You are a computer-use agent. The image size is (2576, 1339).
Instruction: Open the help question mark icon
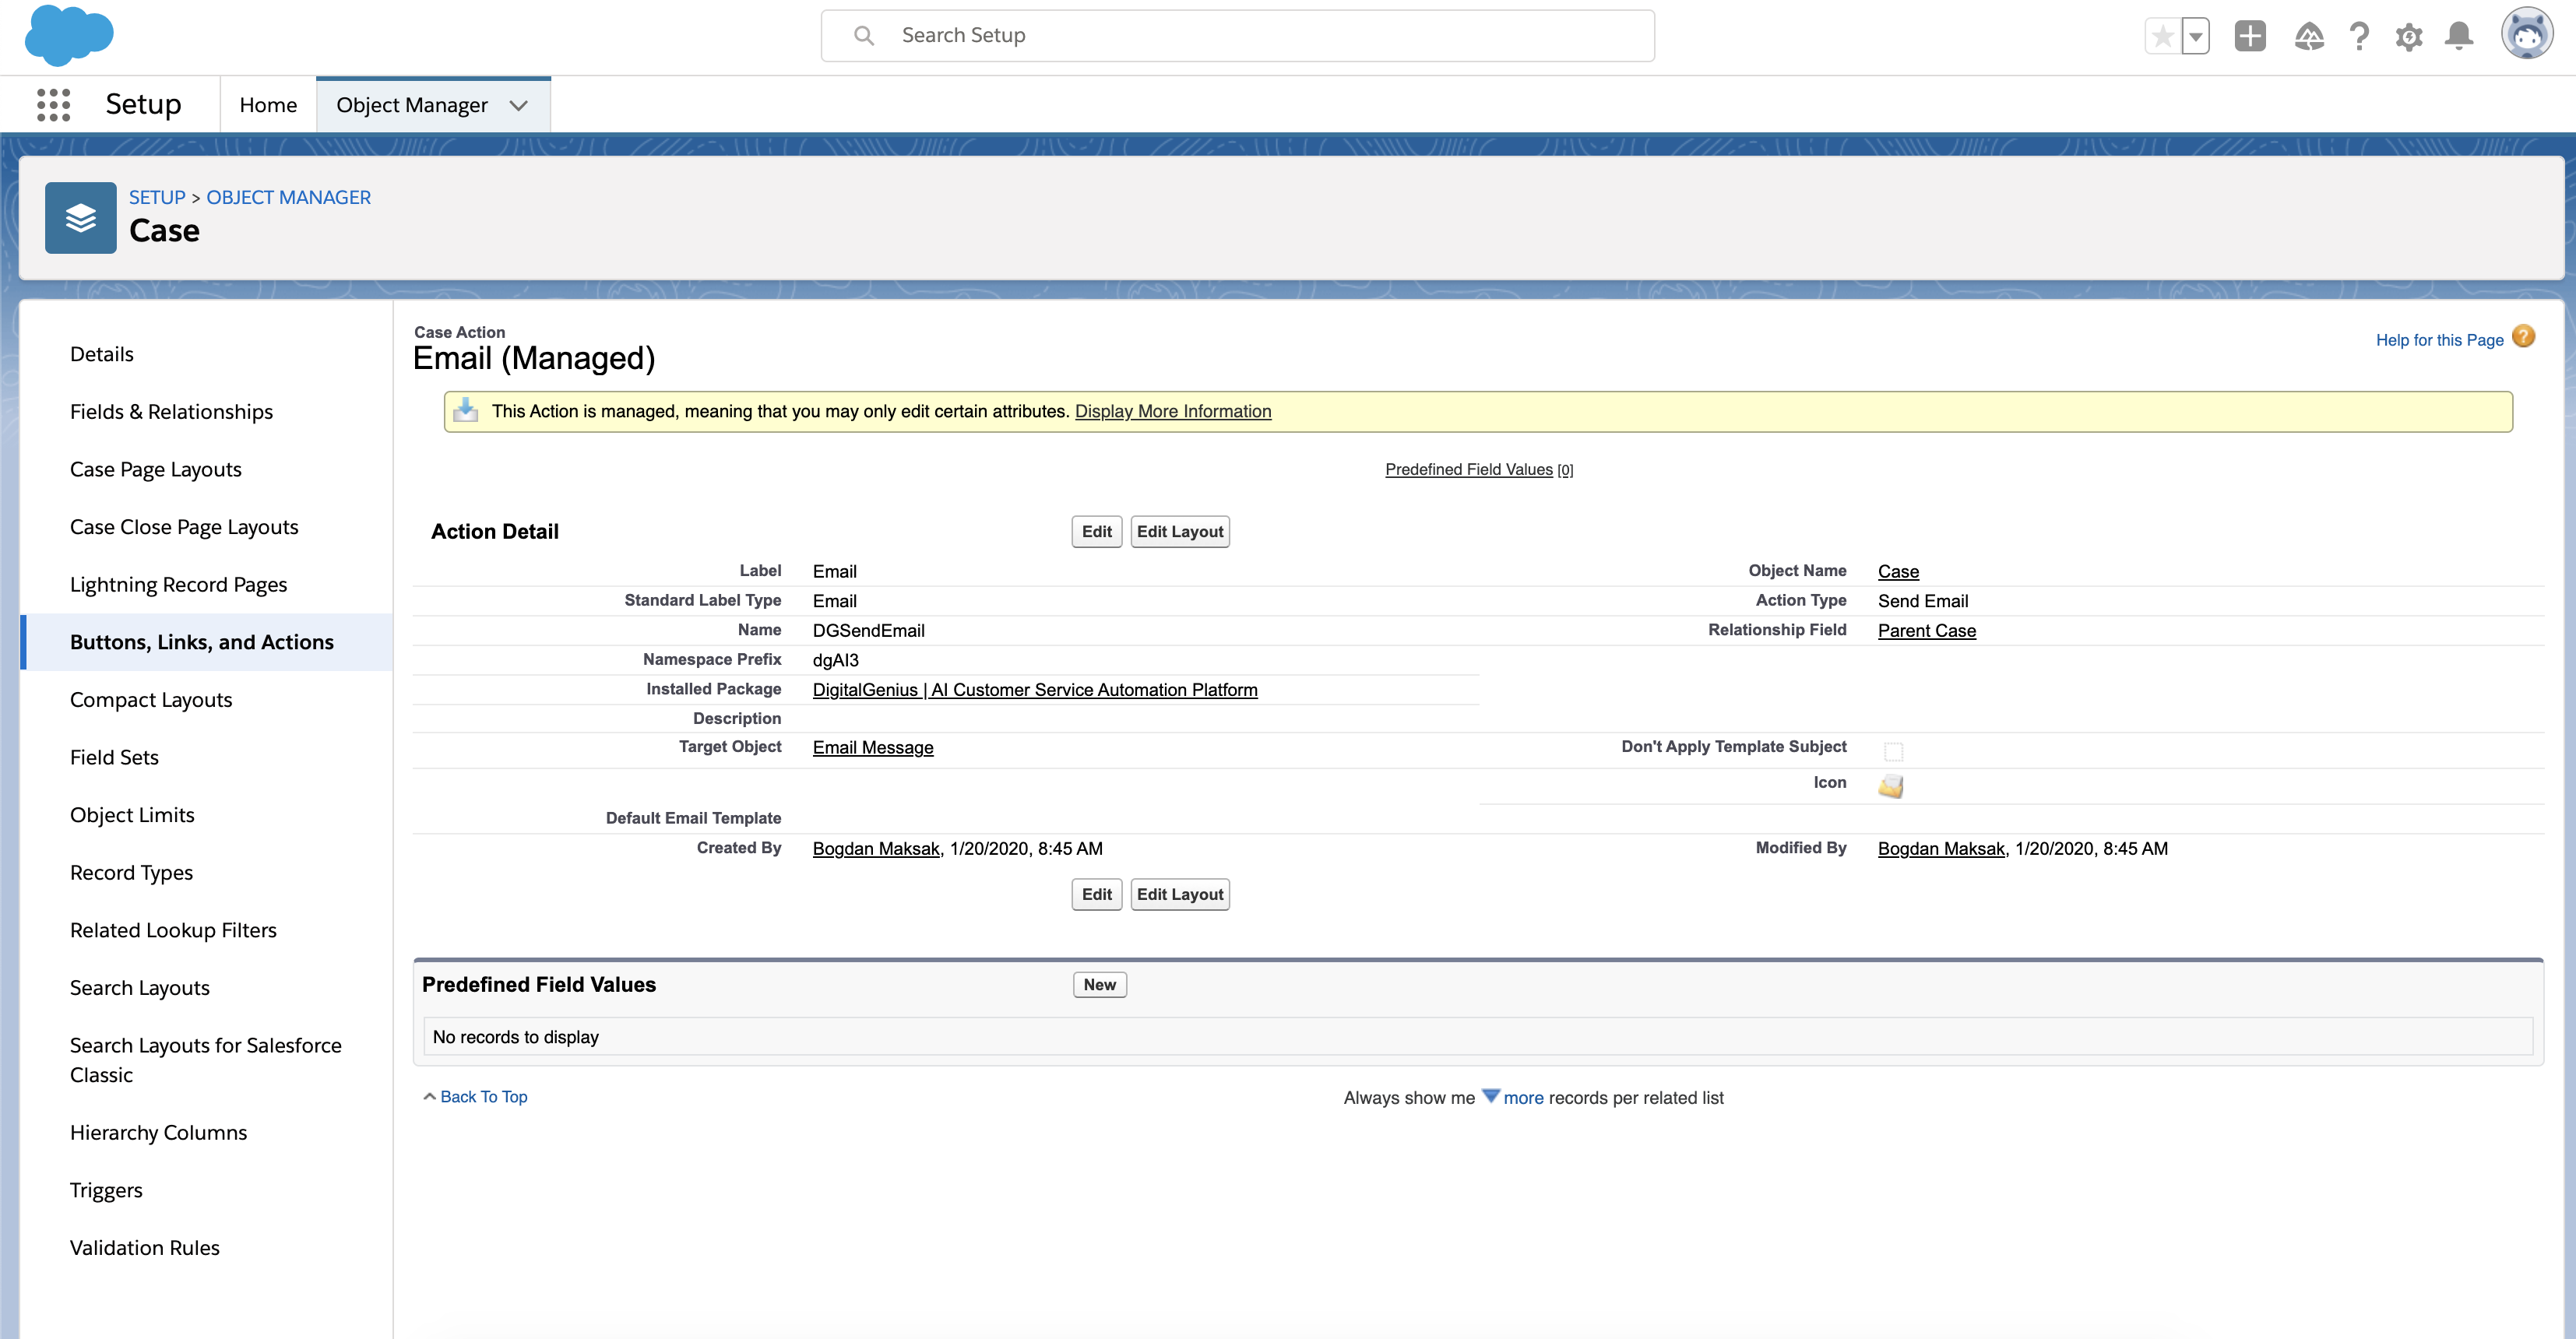[2359, 37]
